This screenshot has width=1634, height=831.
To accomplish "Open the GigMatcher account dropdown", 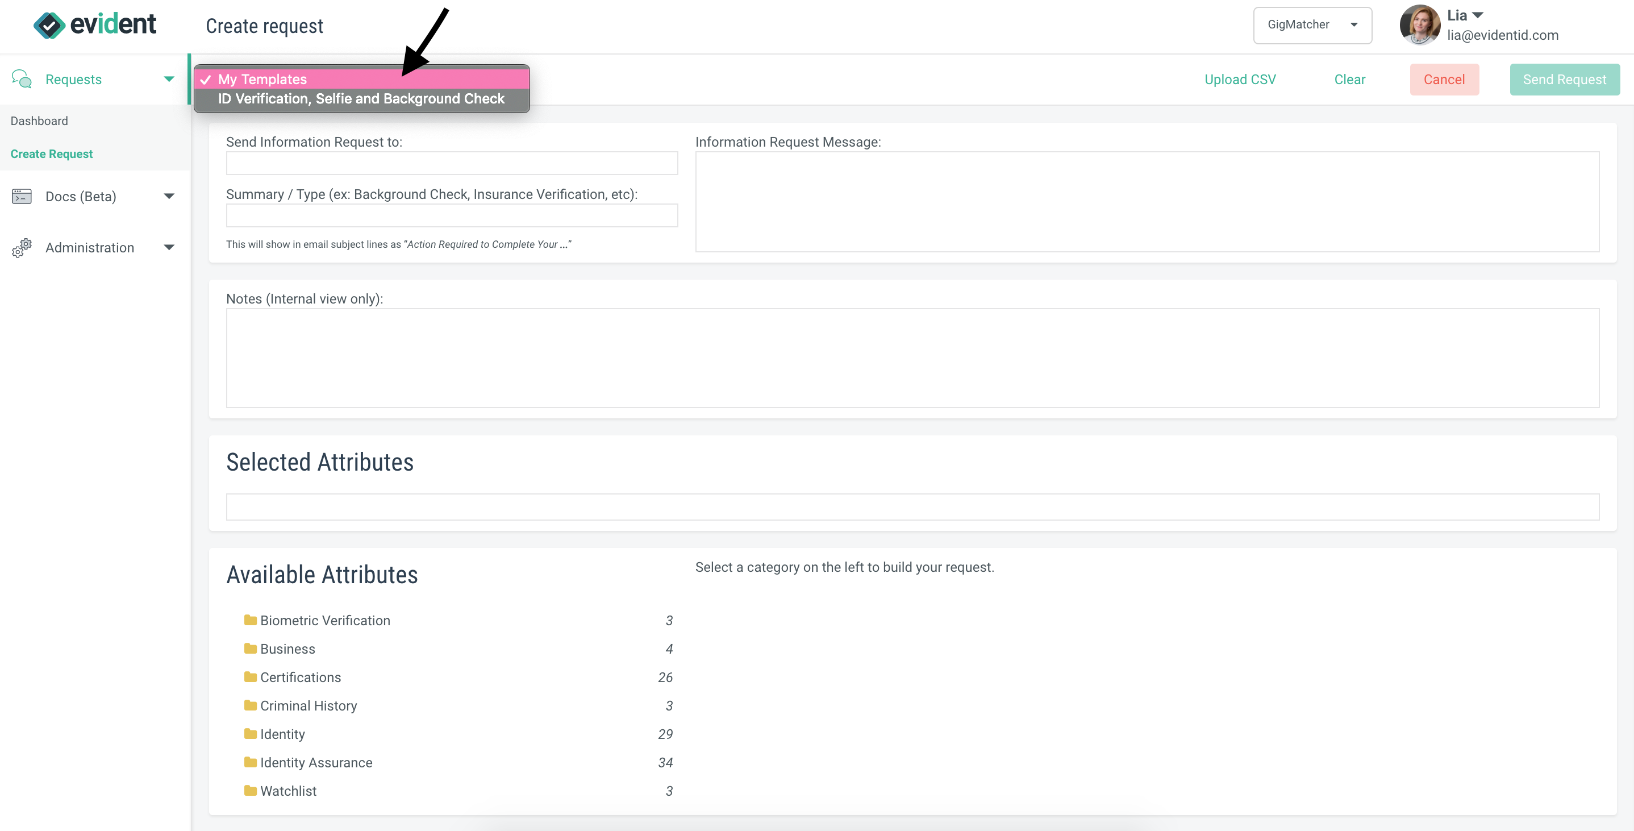I will point(1312,25).
